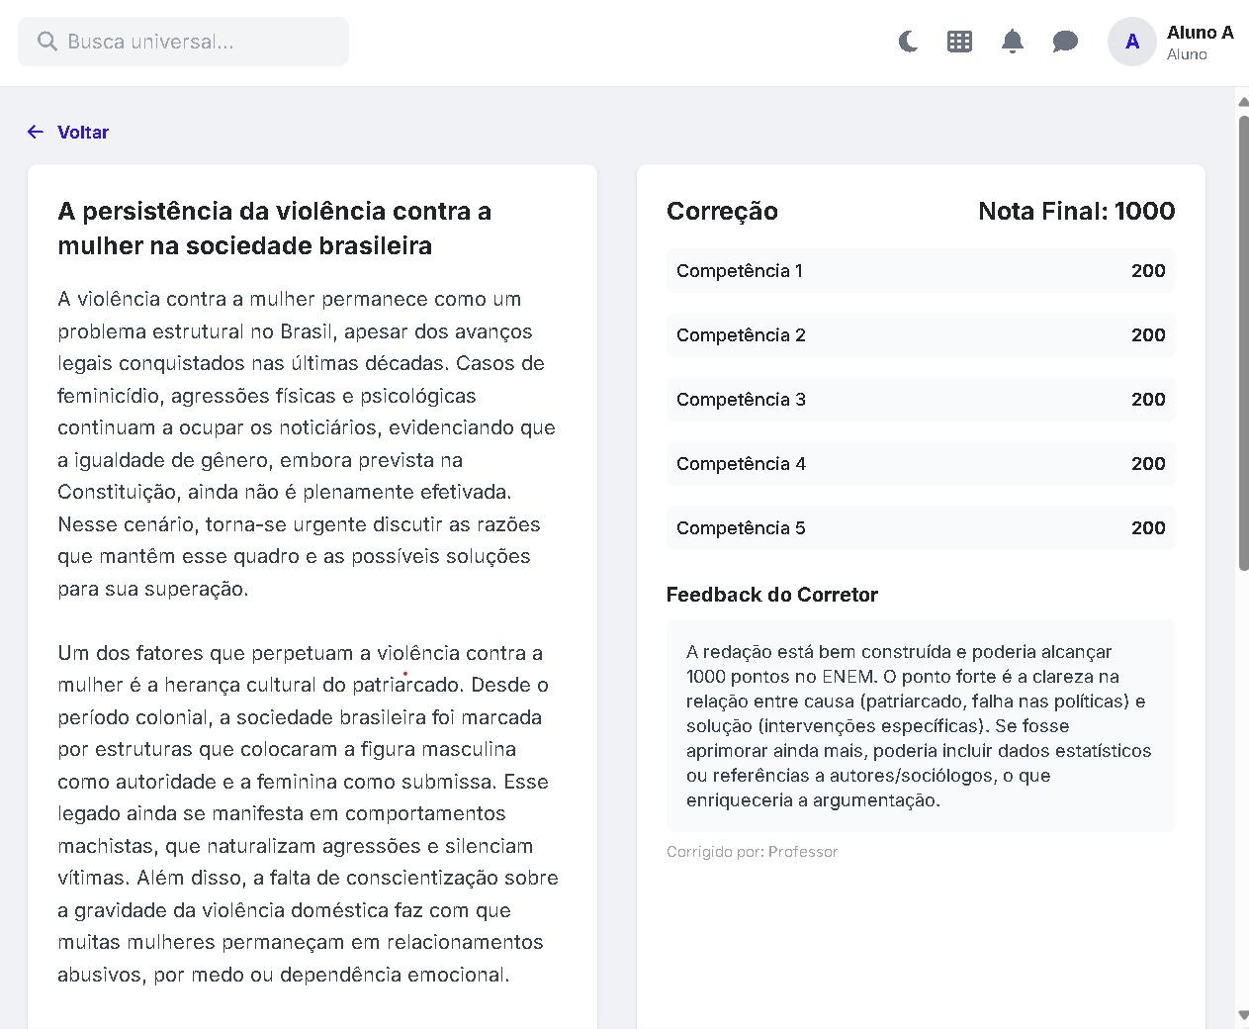This screenshot has width=1249, height=1029.
Task: Click the Busca universal search field
Action: tap(183, 42)
